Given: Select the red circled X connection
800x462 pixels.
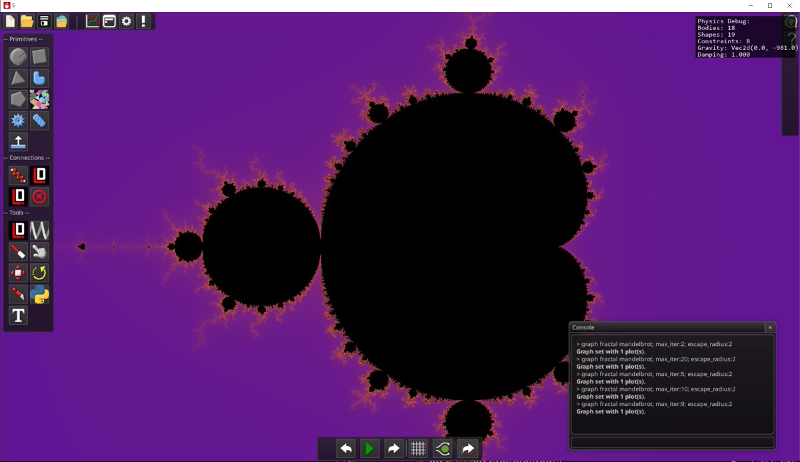Looking at the screenshot, I should [x=40, y=197].
